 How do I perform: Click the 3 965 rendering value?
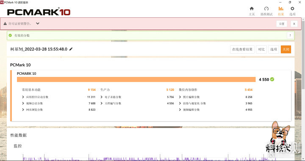point(249,103)
